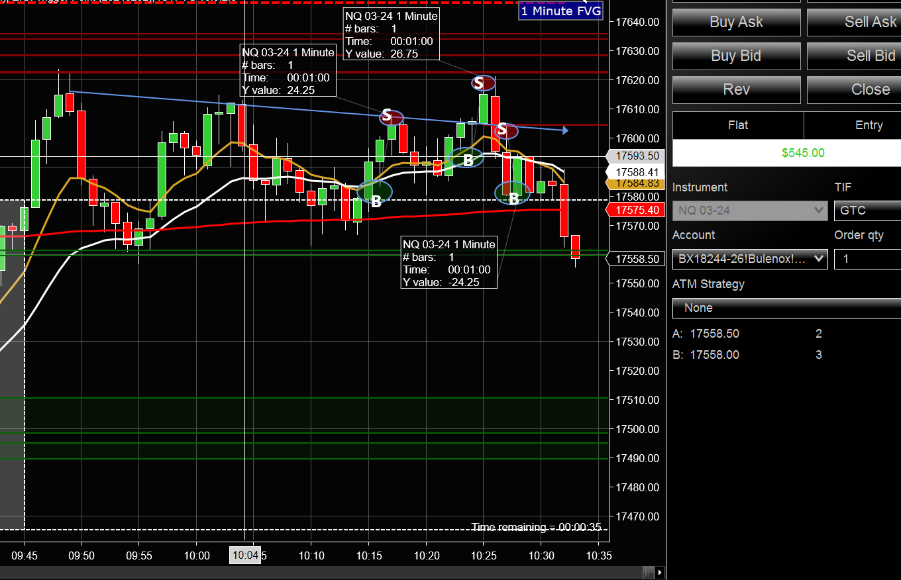Click the horizontal chart scrollbar thumb
The height and width of the screenshot is (580, 901).
pos(649,572)
